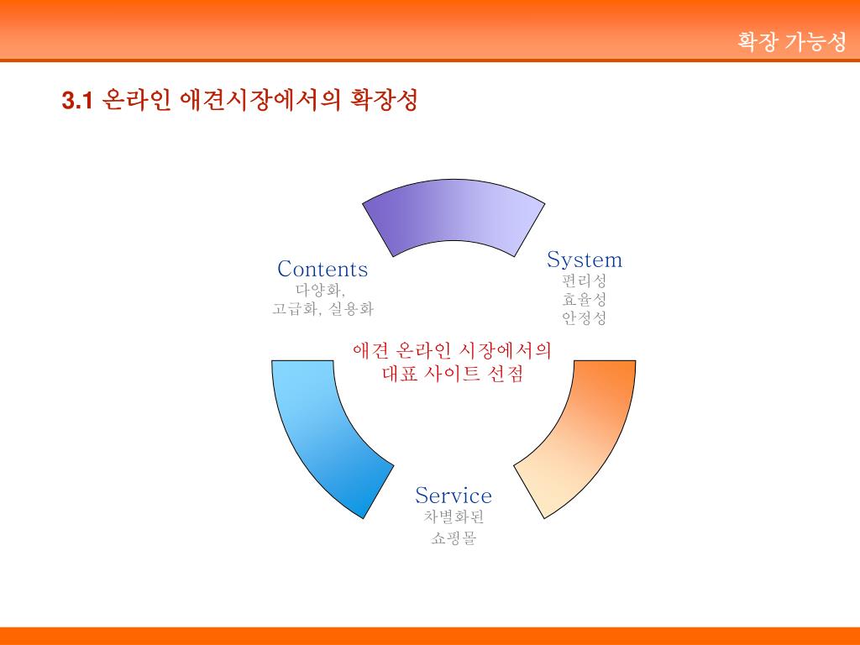
Task: Click the text '효율성'
Action: 585,300
